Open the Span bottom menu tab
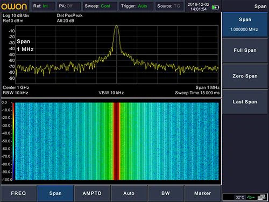Viewport: 269px width, 202px height. (55, 193)
